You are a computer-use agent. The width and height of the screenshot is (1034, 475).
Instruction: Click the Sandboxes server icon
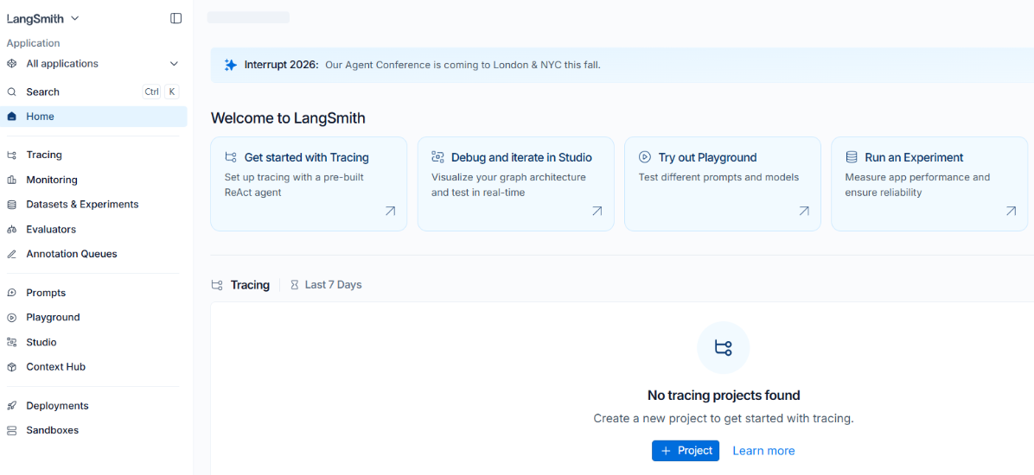coord(12,430)
